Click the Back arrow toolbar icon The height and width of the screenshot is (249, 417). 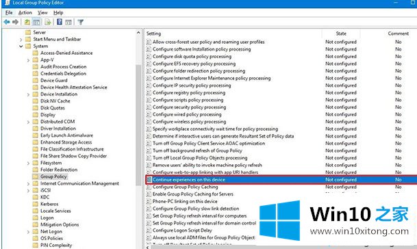pyautogui.click(x=7, y=22)
